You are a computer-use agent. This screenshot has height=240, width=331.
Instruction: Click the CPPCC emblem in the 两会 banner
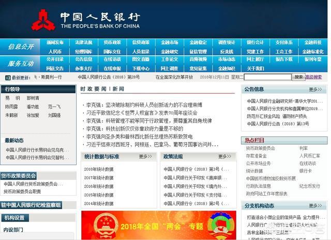click(221, 225)
